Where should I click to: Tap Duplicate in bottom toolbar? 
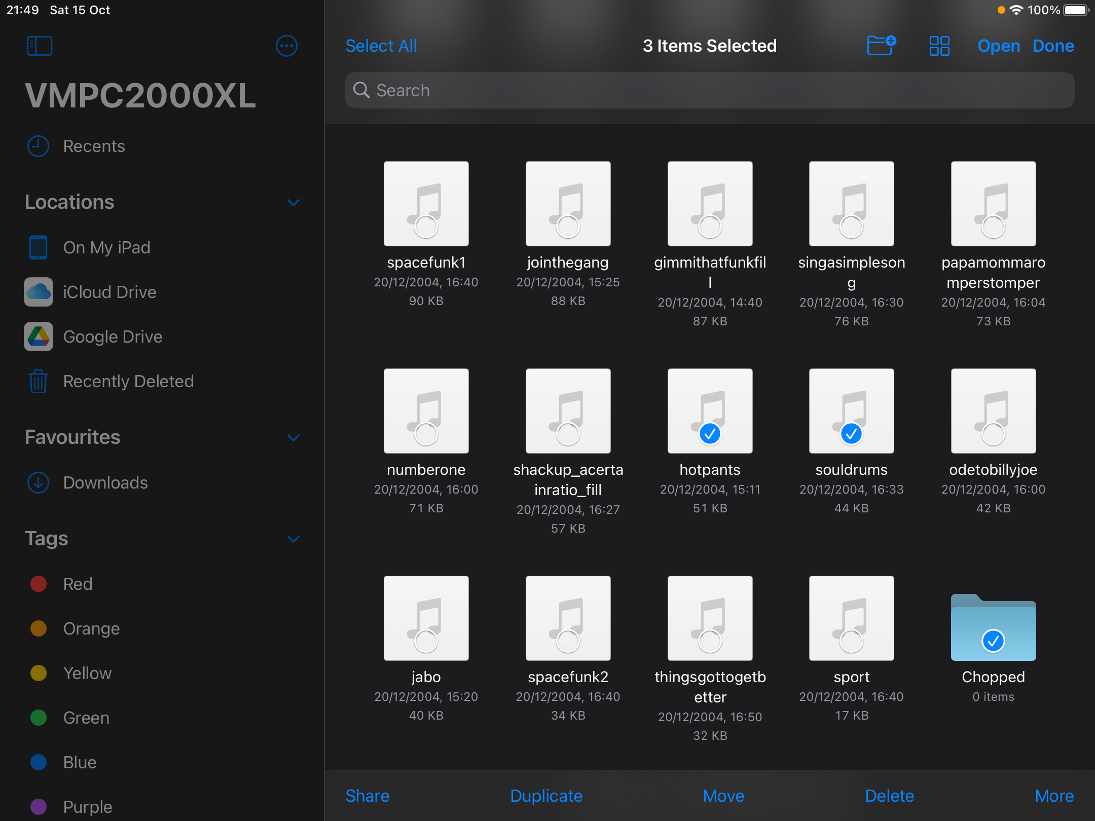(546, 796)
